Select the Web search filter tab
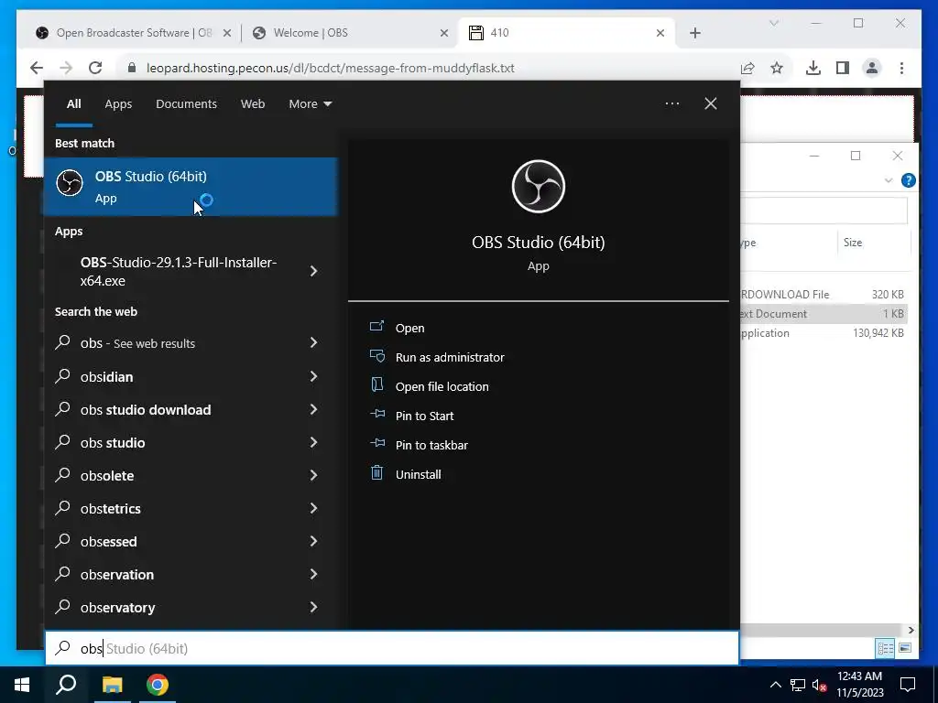The height and width of the screenshot is (703, 938). [x=253, y=104]
